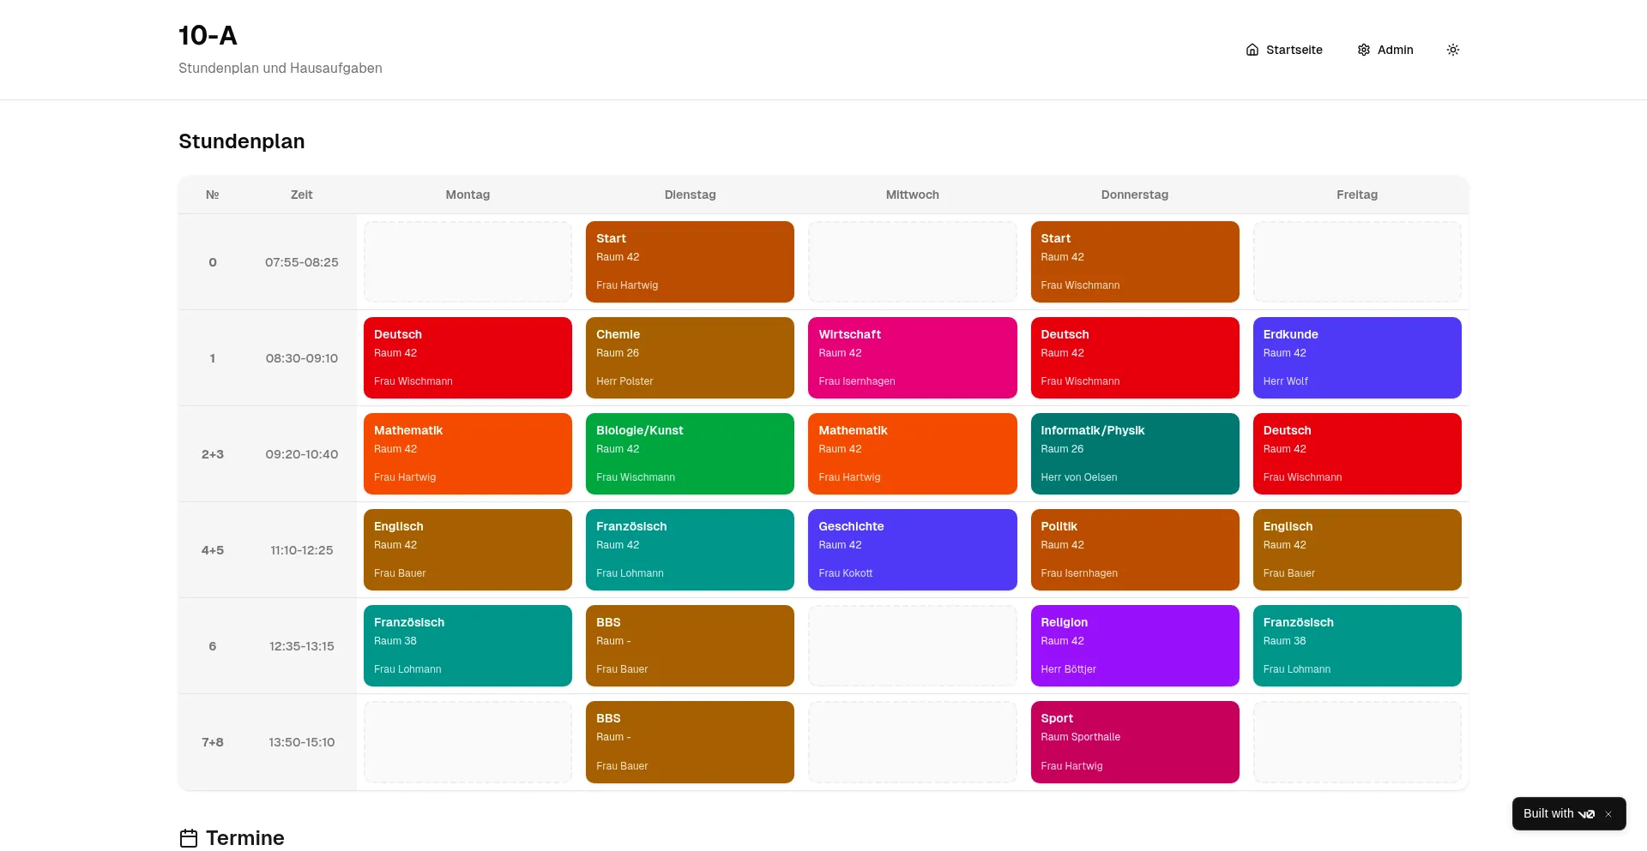Close the Built with v0 badge
Image resolution: width=1647 pixels, height=851 pixels.
[x=1608, y=814]
